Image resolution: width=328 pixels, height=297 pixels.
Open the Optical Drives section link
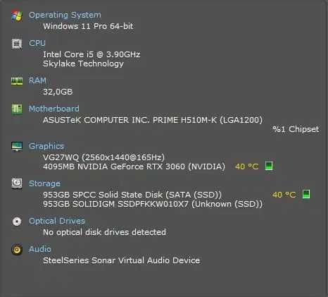(57, 221)
